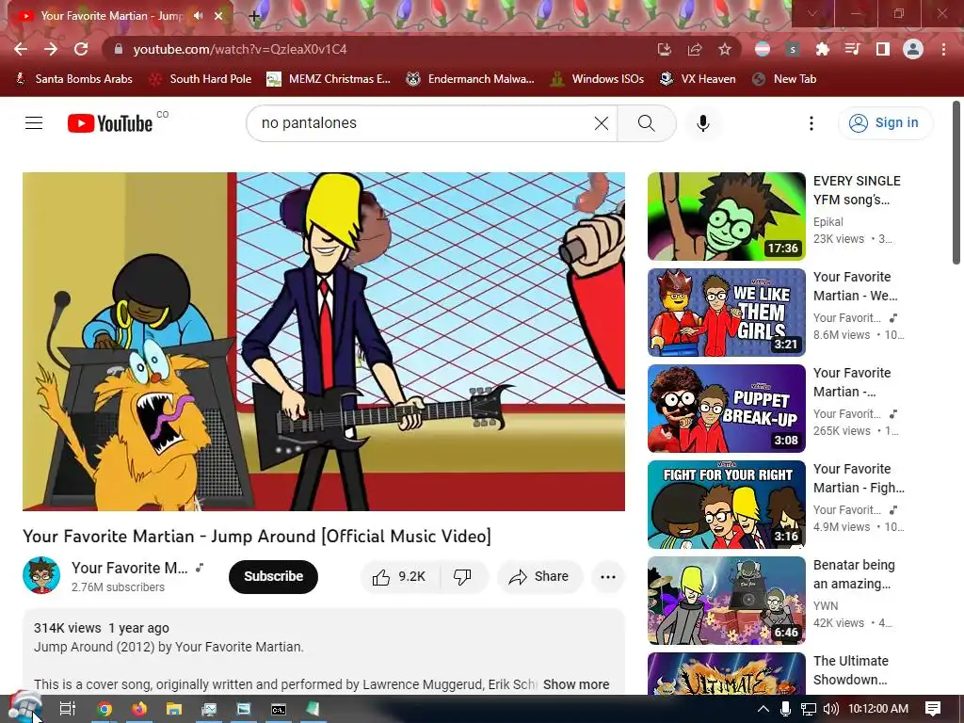The image size is (964, 723).
Task: Click the magnifier search button
Action: tap(647, 123)
